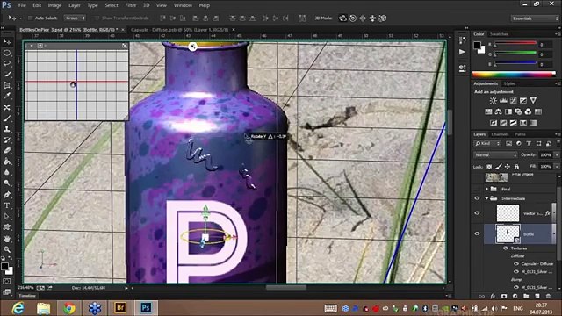This screenshot has width=562, height=316.
Task: Open the 3D menu
Action: coord(147,5)
